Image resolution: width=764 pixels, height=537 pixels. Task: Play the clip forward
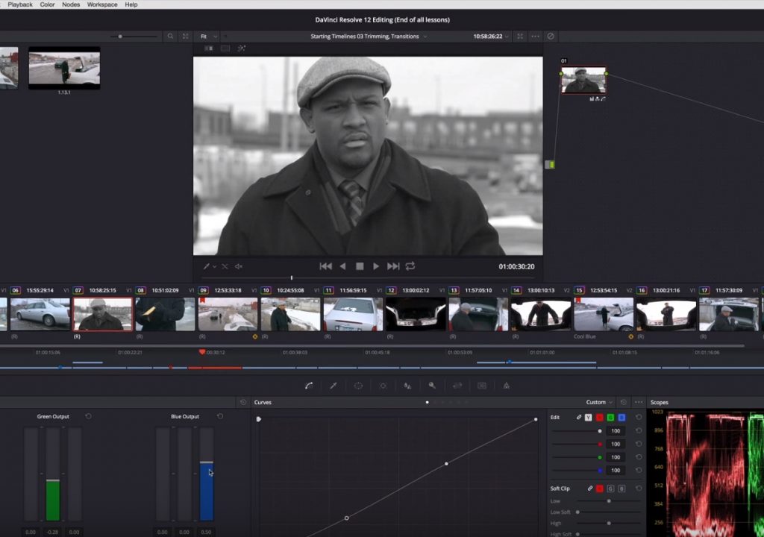coord(376,266)
